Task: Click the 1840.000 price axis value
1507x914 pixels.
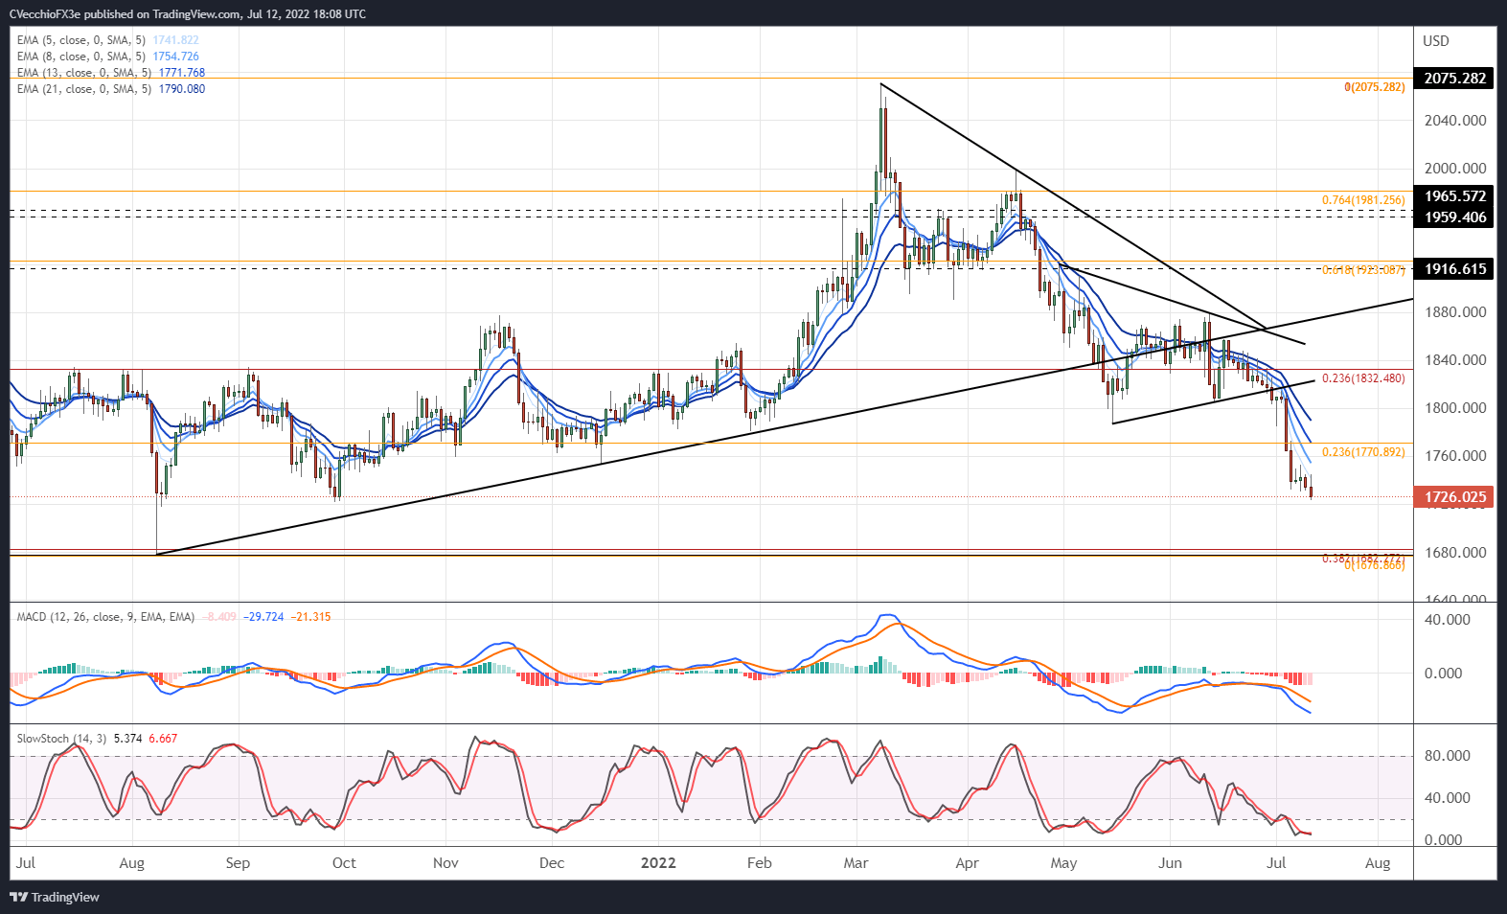Action: (1455, 360)
